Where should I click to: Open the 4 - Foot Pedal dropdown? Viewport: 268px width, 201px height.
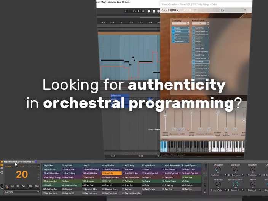(x=218, y=190)
